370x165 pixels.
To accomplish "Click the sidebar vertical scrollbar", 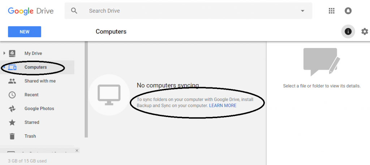I will (86, 90).
